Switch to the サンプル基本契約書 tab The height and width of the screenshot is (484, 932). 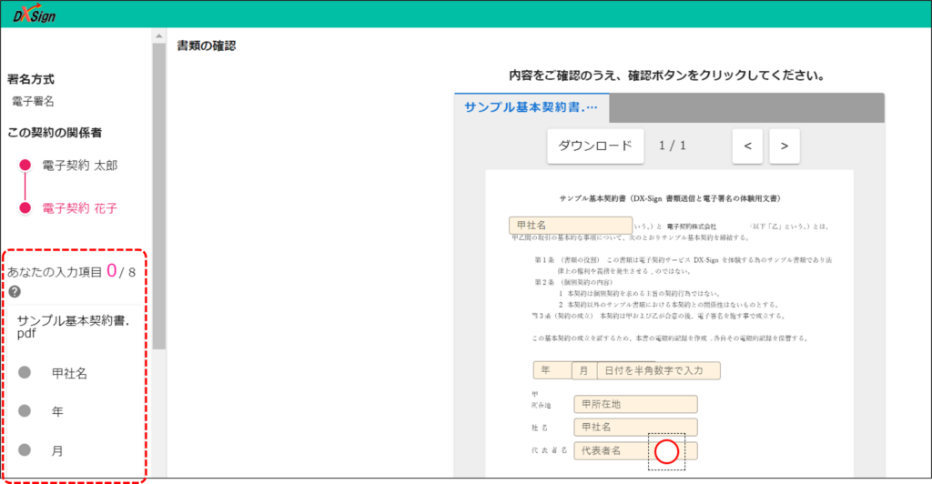tap(532, 107)
